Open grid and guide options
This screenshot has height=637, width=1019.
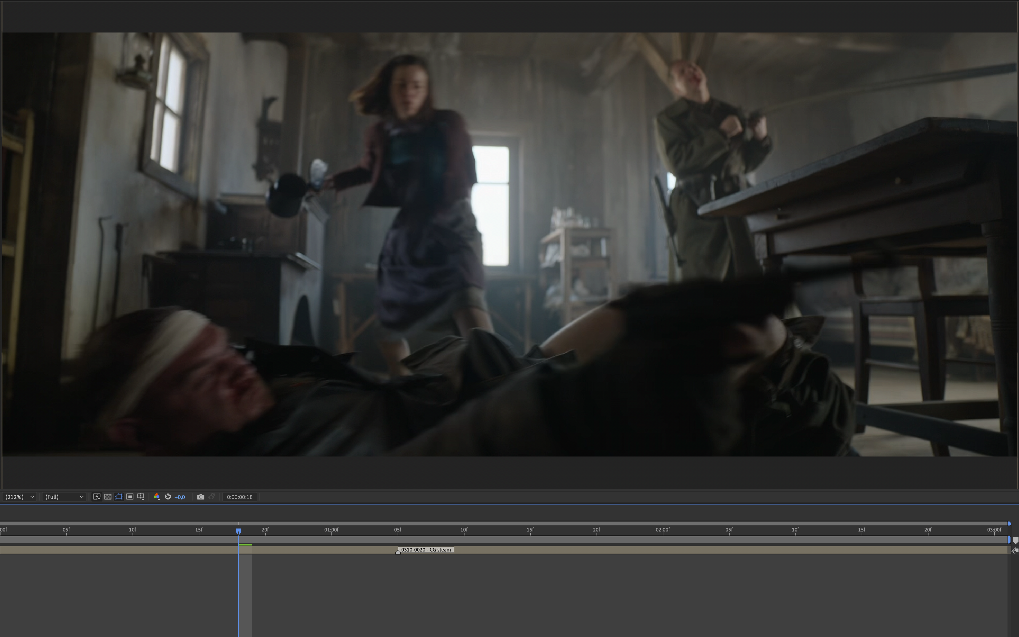coord(141,497)
